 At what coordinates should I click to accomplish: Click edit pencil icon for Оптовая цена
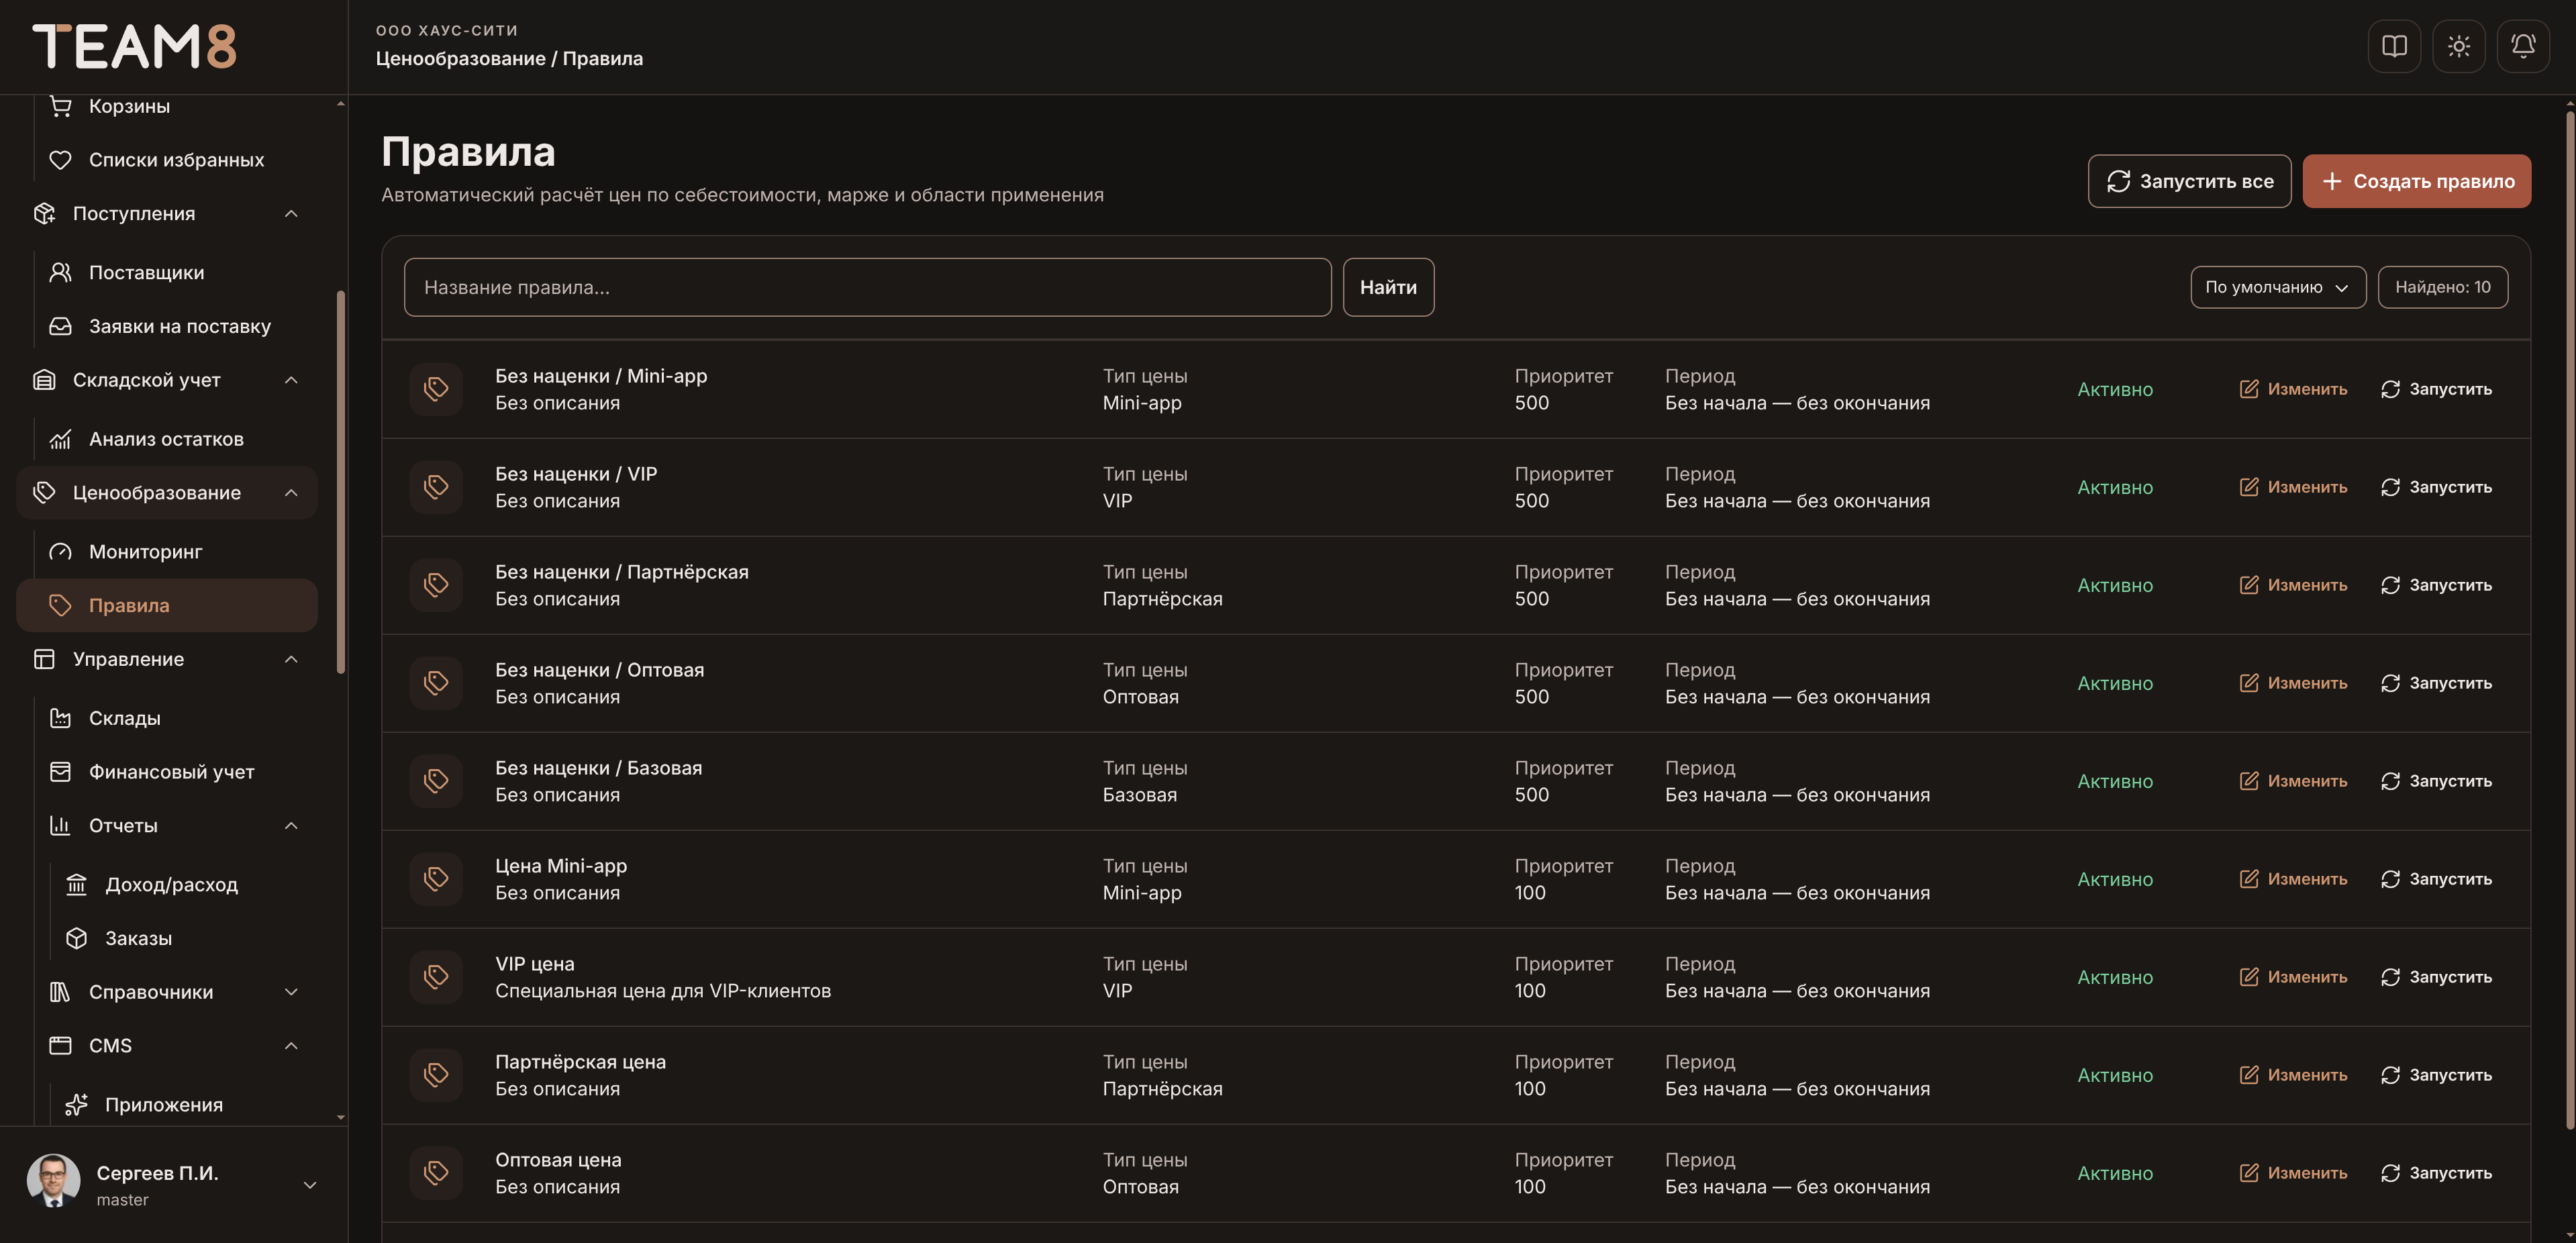[x=2249, y=1173]
